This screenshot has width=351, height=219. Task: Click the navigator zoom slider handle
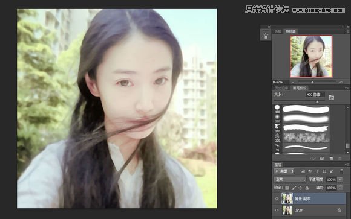tap(312, 83)
